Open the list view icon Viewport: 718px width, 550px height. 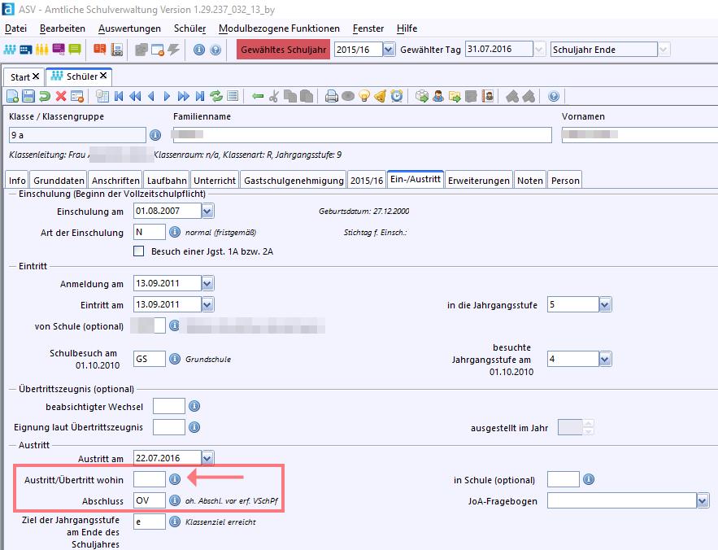point(233,96)
